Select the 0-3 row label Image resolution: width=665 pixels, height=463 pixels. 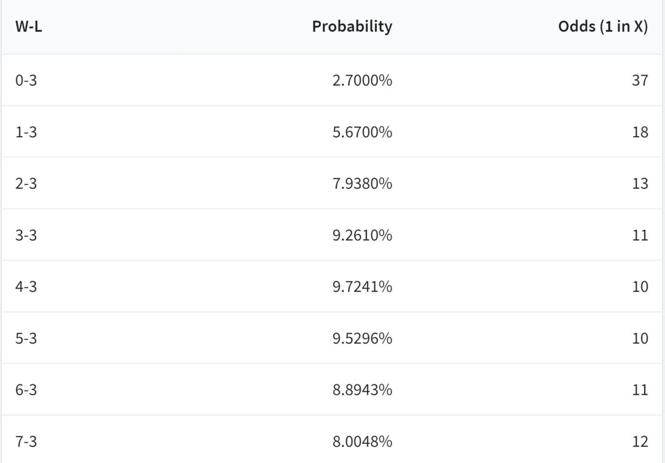pyautogui.click(x=26, y=80)
